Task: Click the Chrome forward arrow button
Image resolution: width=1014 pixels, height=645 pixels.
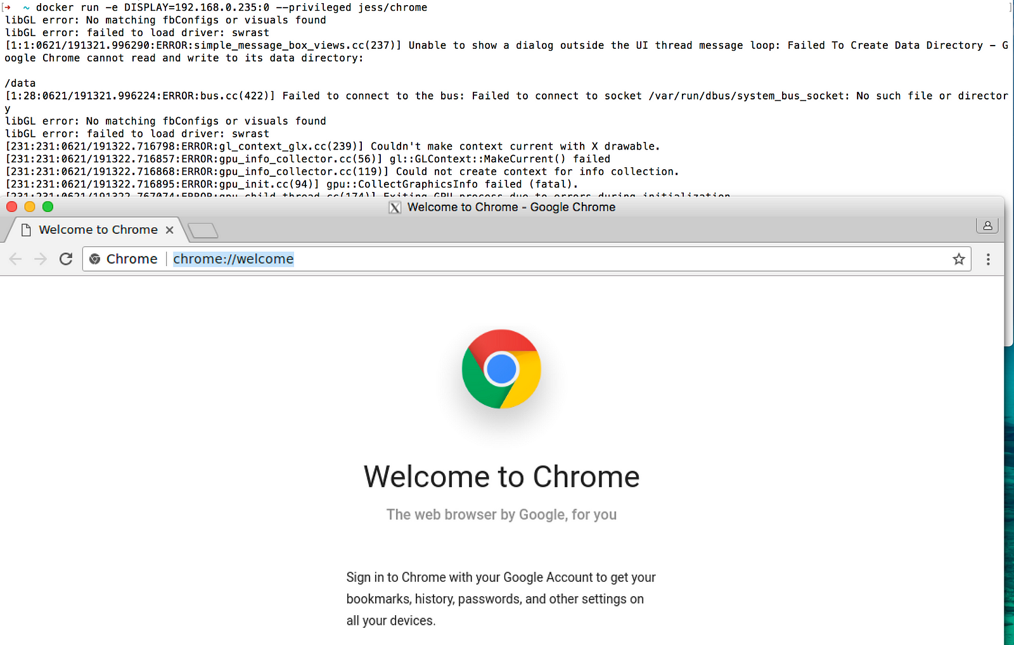Action: (41, 259)
